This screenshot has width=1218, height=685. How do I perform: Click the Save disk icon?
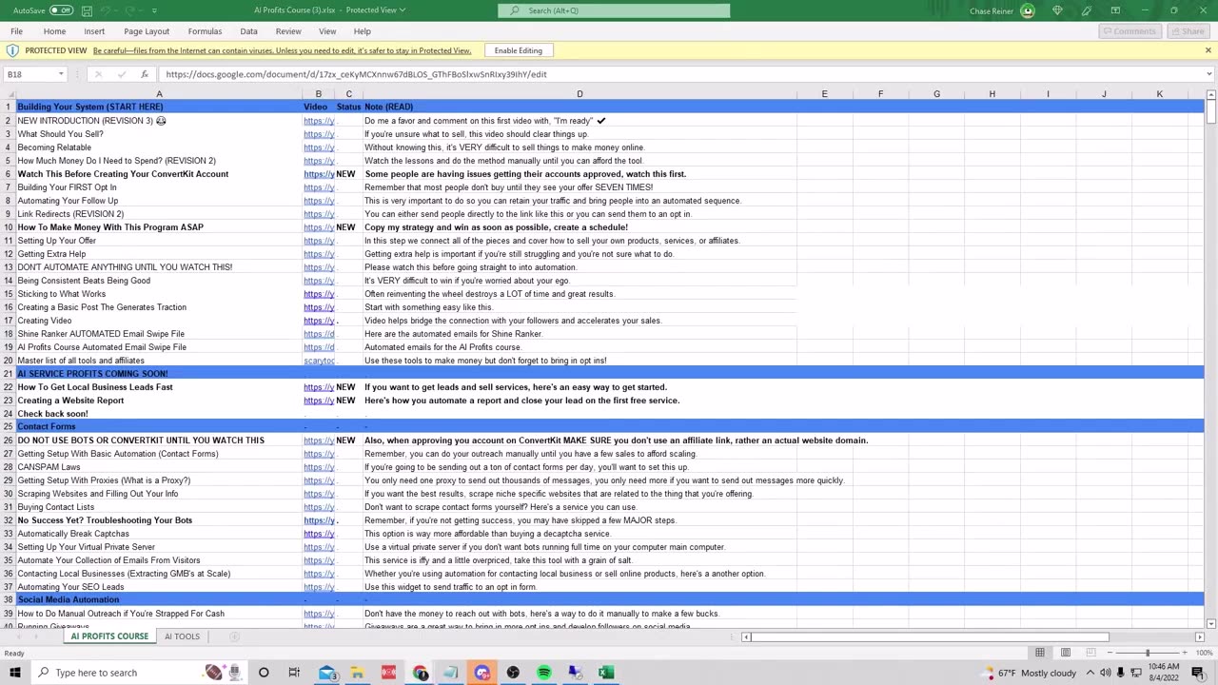pos(87,10)
